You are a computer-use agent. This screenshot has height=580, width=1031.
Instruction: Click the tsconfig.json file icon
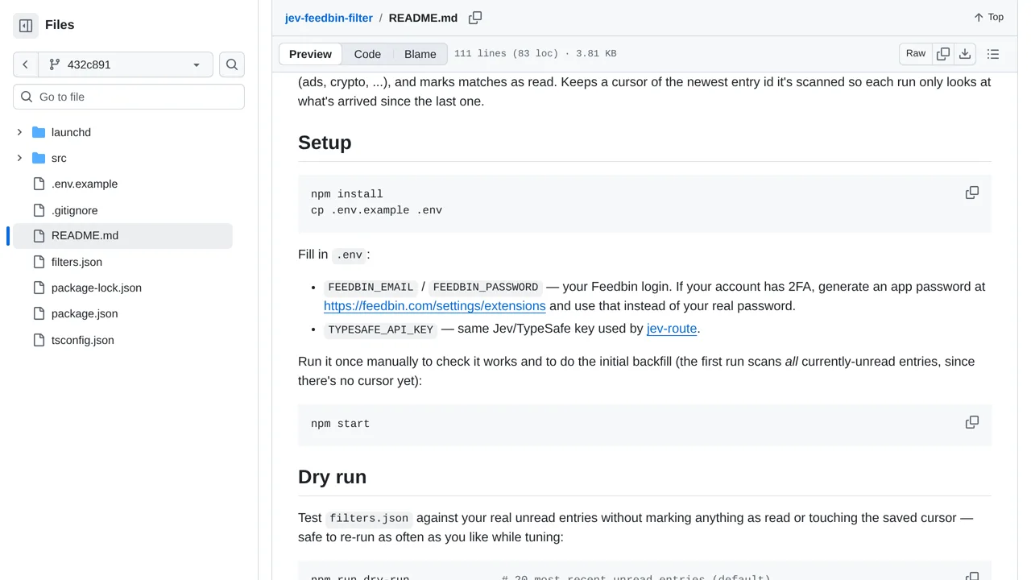(x=39, y=340)
